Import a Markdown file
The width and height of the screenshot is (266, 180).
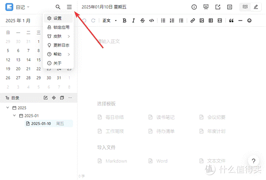pyautogui.click(x=113, y=161)
